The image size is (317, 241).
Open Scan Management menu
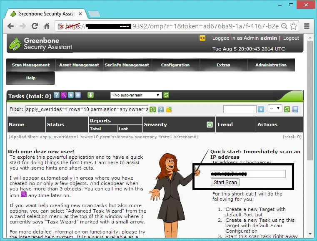31,65
